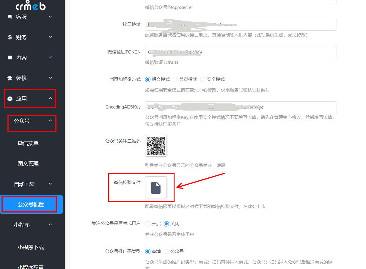Expand the 客服 menu chevron
366x269 pixels.
[x=51, y=17]
